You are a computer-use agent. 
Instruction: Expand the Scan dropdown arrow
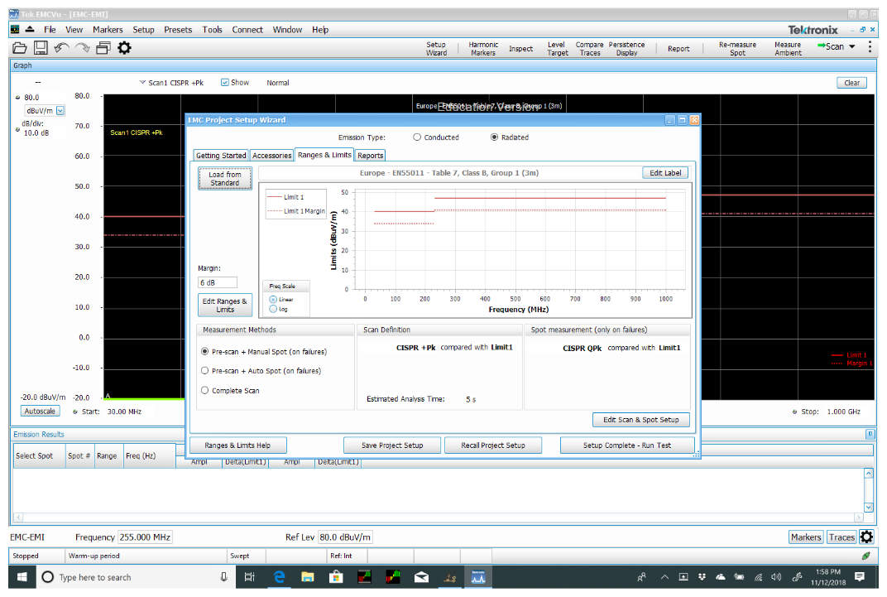coord(853,46)
